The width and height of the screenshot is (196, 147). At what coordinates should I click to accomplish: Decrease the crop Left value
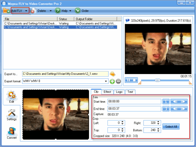(x=122, y=124)
